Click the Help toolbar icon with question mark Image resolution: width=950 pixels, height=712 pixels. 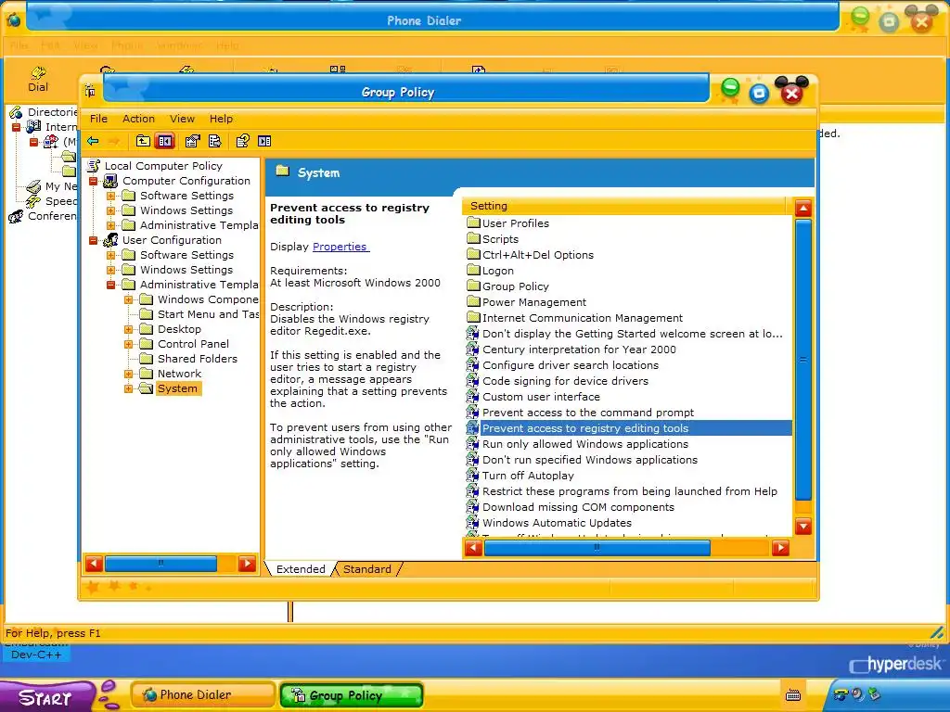(242, 141)
